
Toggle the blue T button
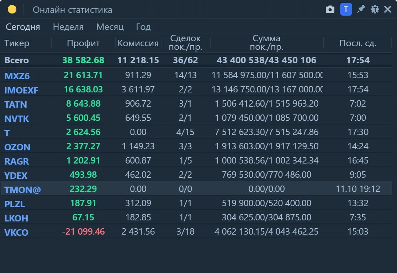pos(346,9)
